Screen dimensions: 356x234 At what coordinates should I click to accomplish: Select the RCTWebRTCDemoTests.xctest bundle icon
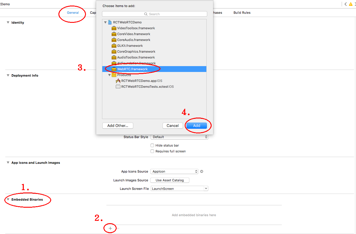pyautogui.click(x=118, y=87)
